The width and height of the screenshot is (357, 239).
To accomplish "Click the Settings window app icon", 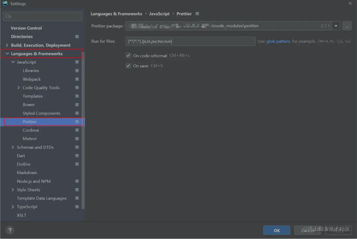I will coord(5,4).
